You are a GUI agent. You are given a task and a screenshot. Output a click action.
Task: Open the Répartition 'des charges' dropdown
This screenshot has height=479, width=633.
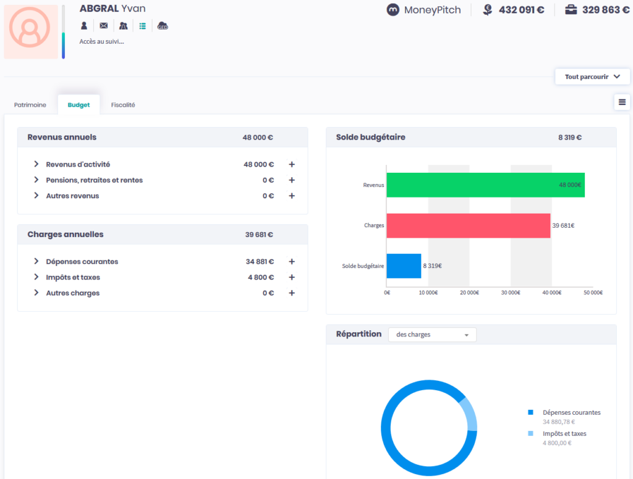432,335
